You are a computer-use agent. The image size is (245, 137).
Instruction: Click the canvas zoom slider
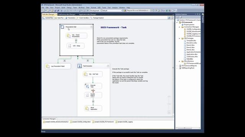pyautogui.click(x=169, y=104)
